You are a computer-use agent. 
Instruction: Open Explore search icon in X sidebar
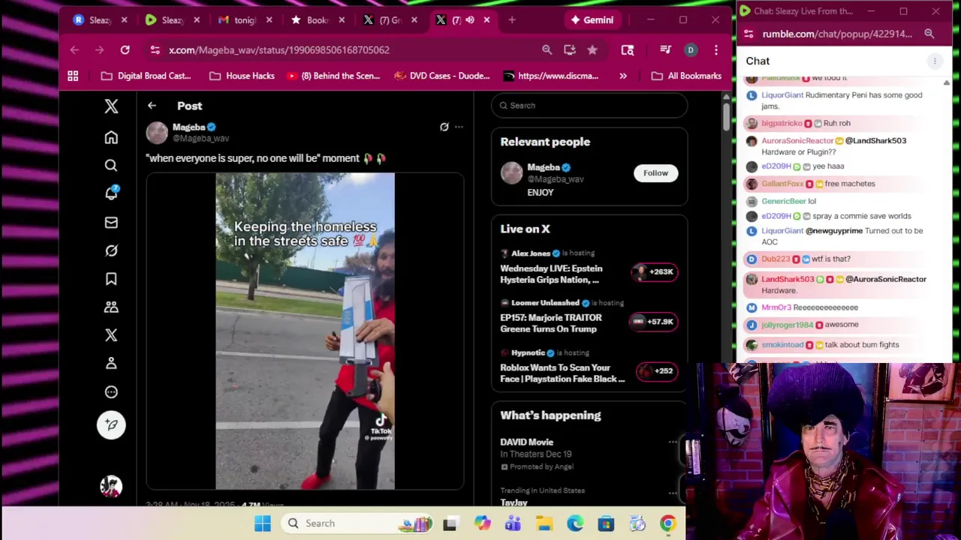tap(111, 165)
